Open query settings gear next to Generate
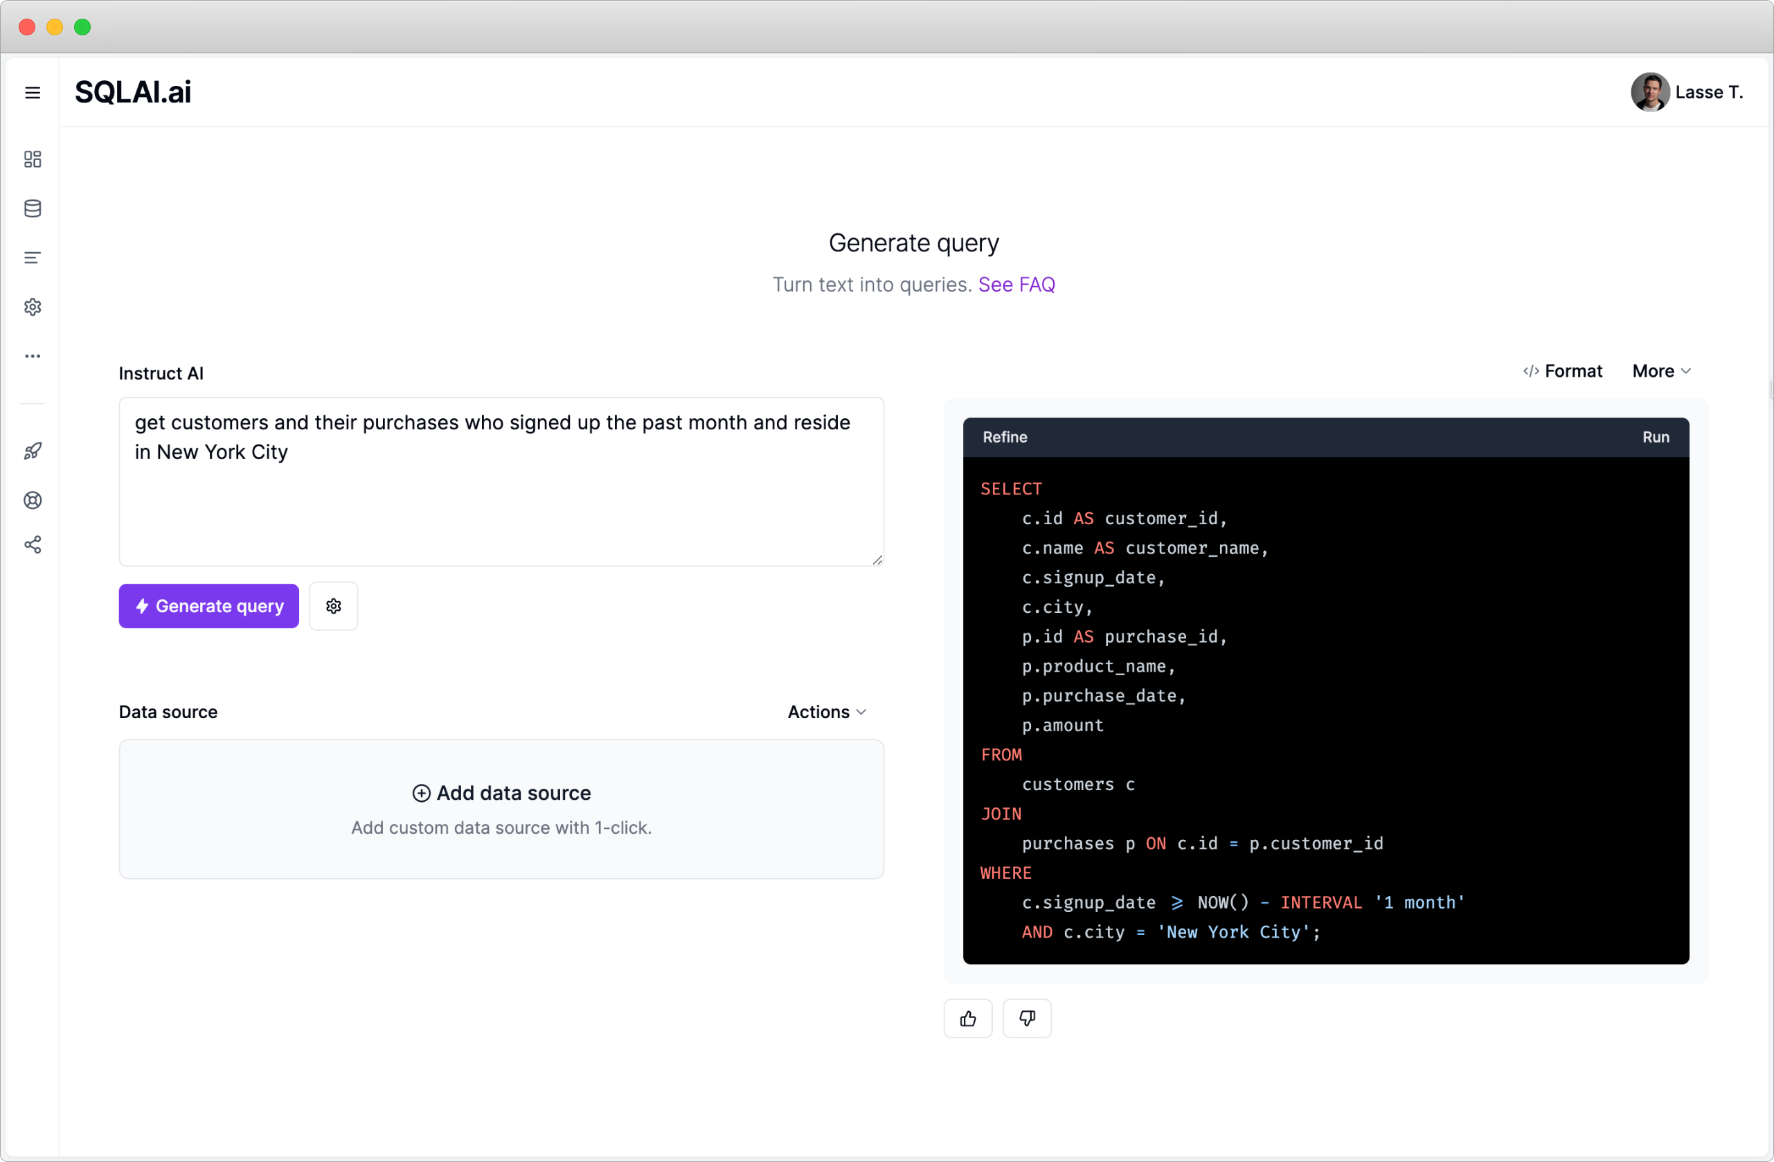The height and width of the screenshot is (1162, 1774). 333,606
